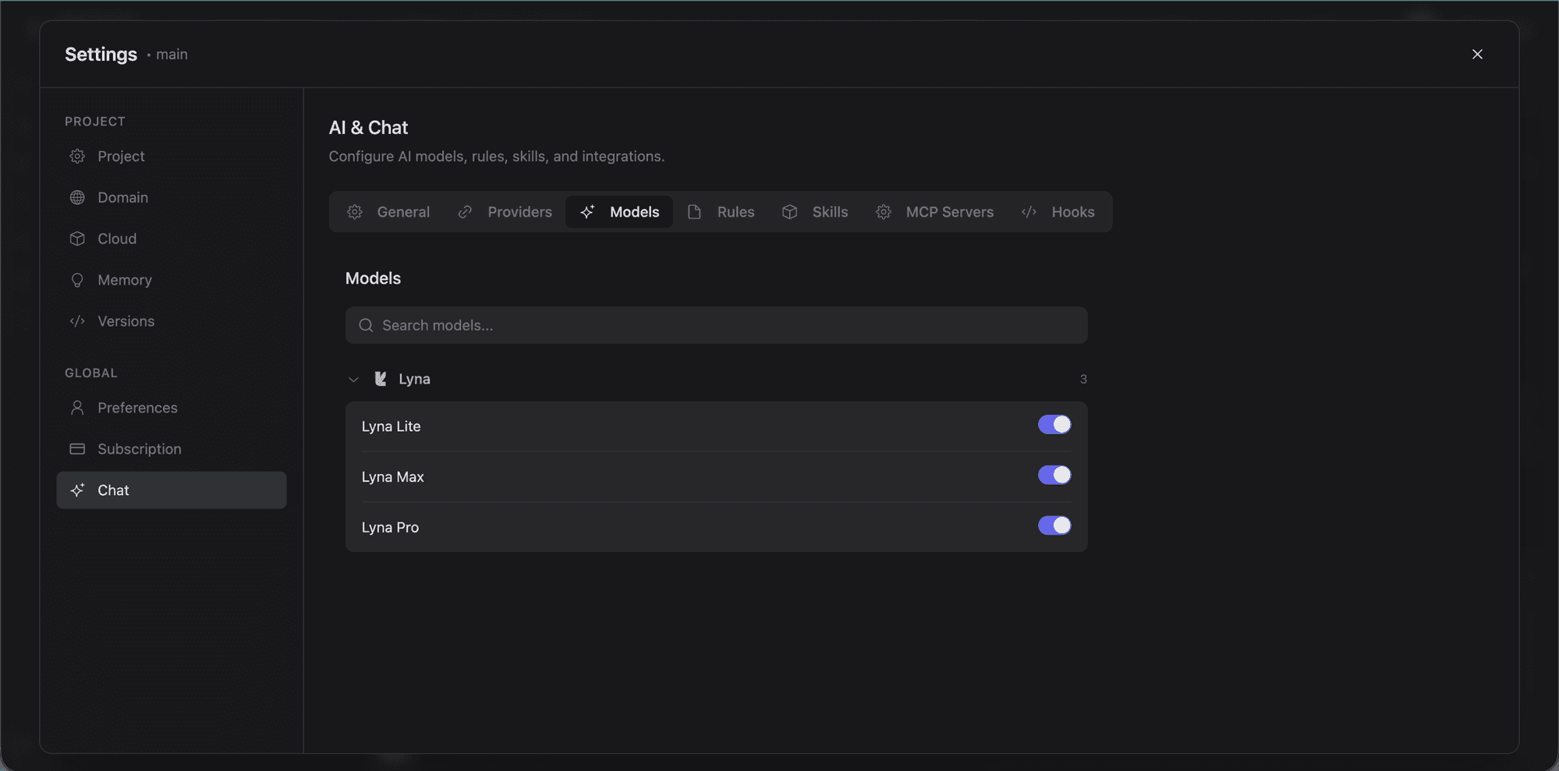Click the Domain globe icon

[x=77, y=198]
